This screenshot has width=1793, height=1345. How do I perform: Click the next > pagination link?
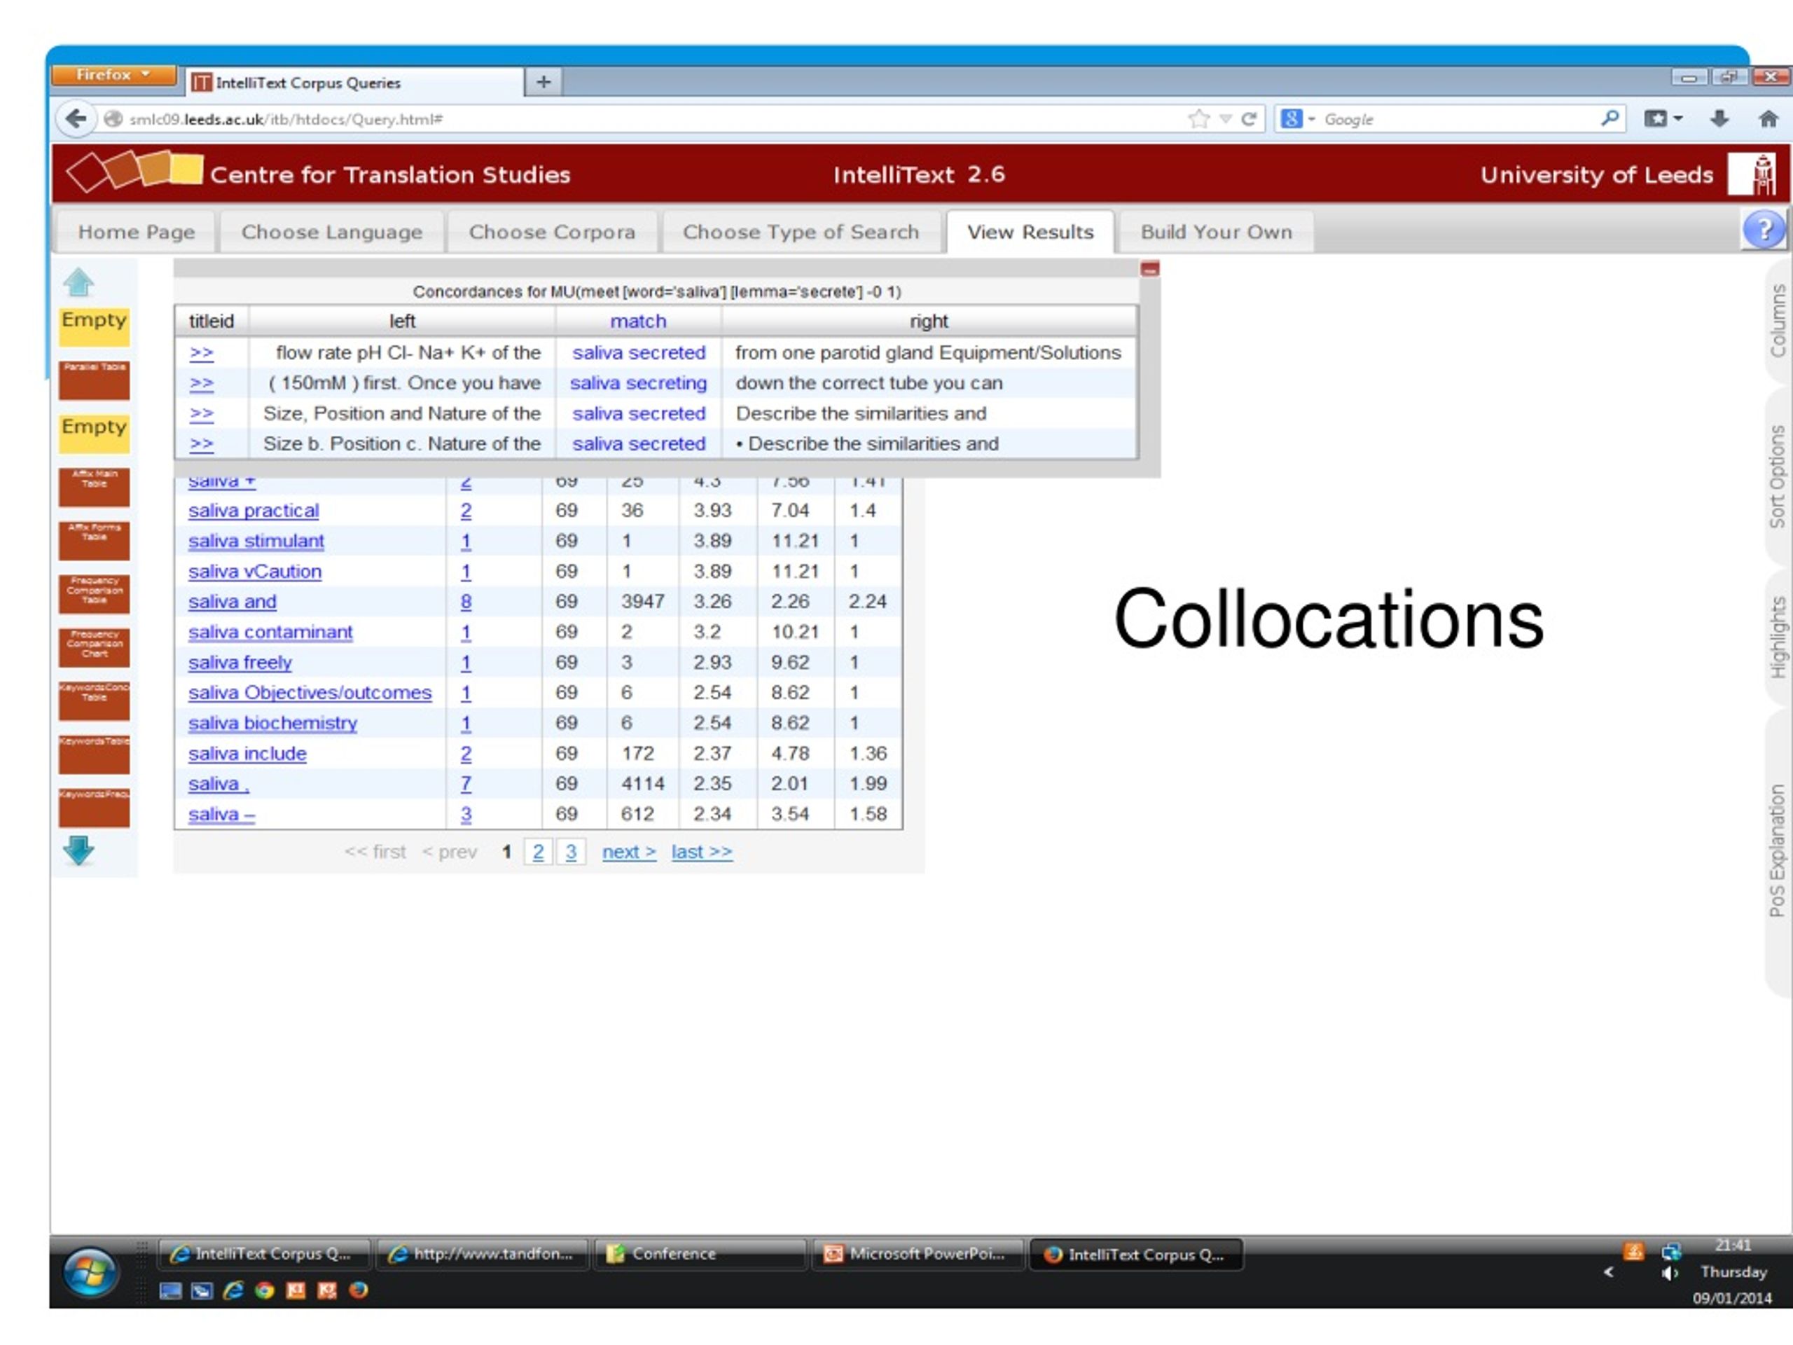[x=629, y=852]
